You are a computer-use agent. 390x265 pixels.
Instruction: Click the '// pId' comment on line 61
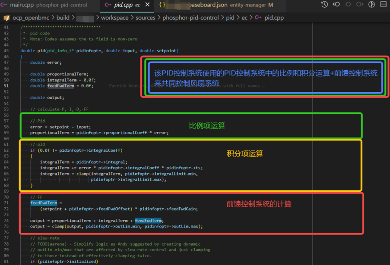coord(38,144)
